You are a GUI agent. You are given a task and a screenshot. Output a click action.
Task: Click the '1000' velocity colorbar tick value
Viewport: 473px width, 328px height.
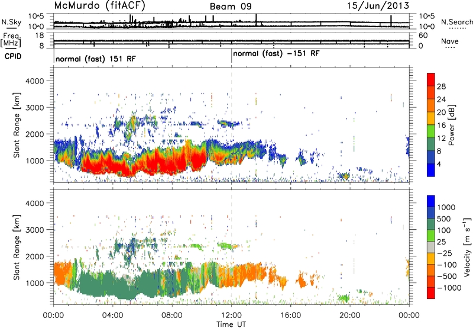(x=446, y=207)
